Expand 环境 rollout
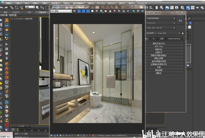Screen dimensions: 205x138 click(164, 67)
